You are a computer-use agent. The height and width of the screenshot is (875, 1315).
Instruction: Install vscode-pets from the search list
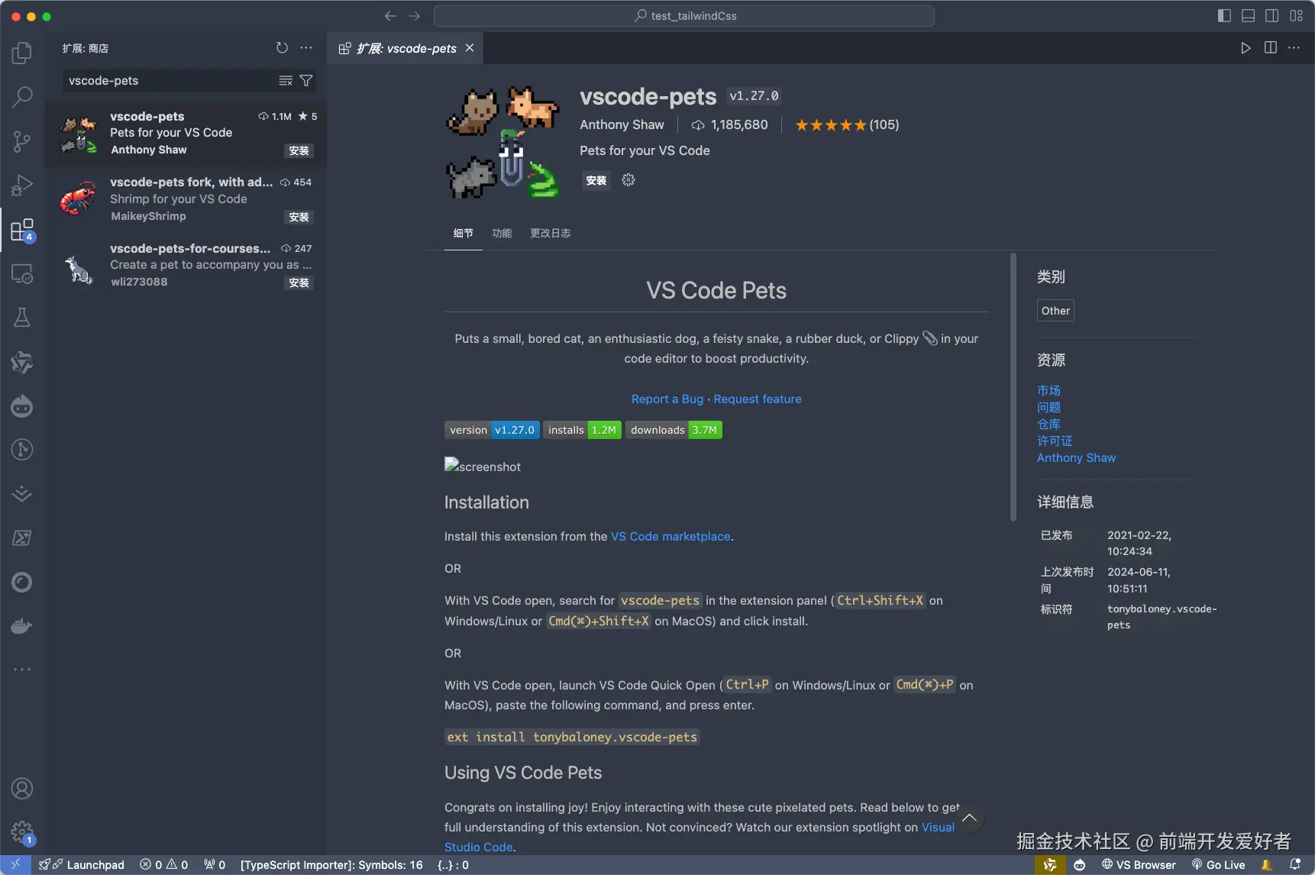pos(299,151)
